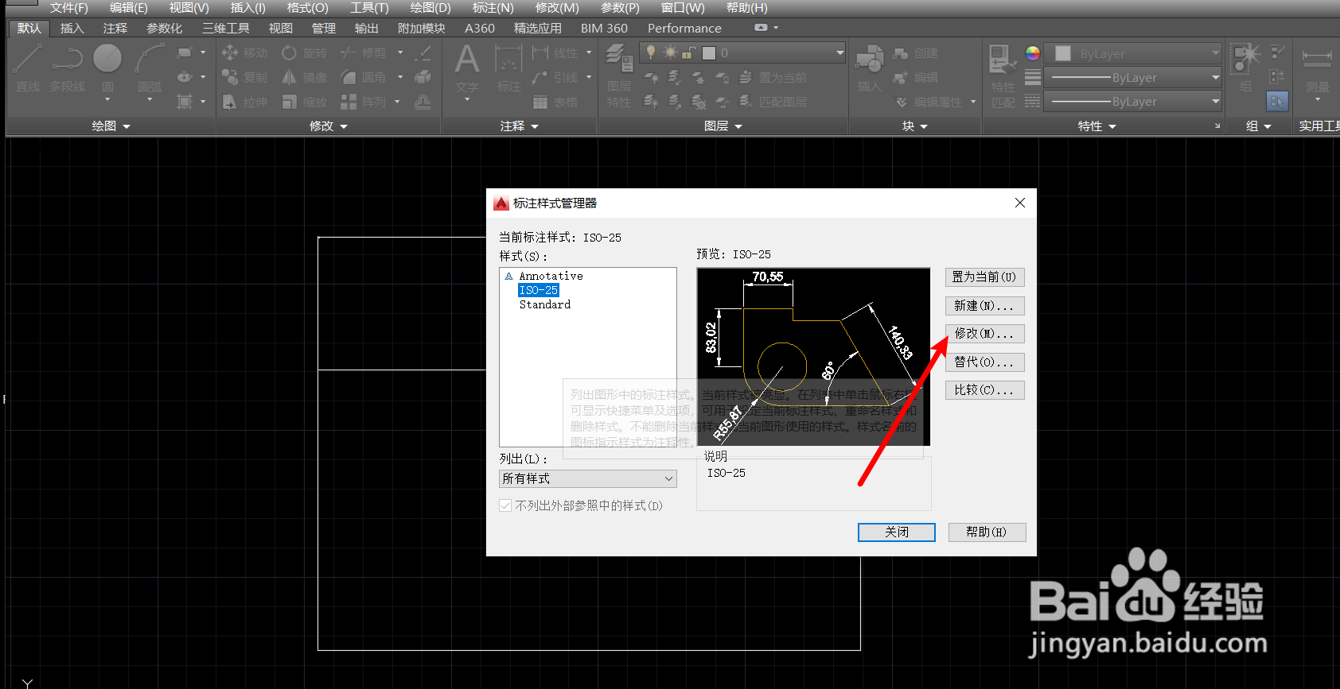1340x689 pixels.
Task: Select the Arc (圆弧) tool
Action: [x=149, y=68]
